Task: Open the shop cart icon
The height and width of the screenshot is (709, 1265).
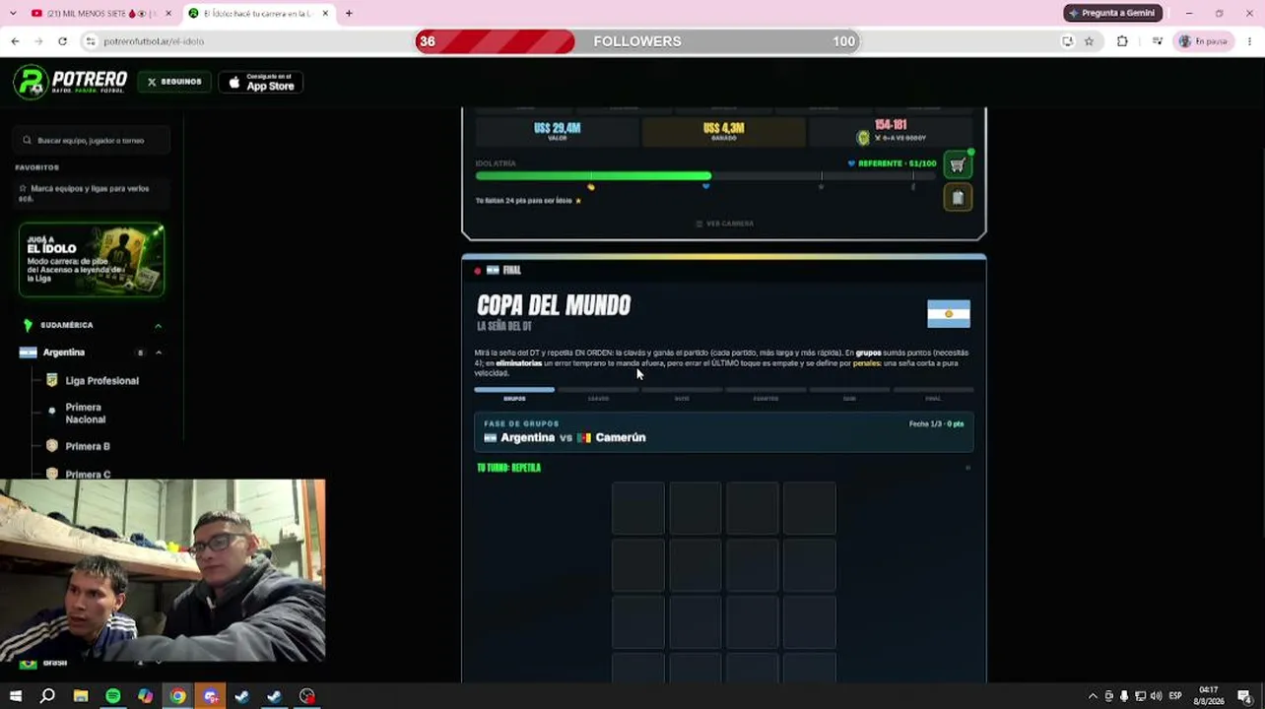Action: pos(957,165)
